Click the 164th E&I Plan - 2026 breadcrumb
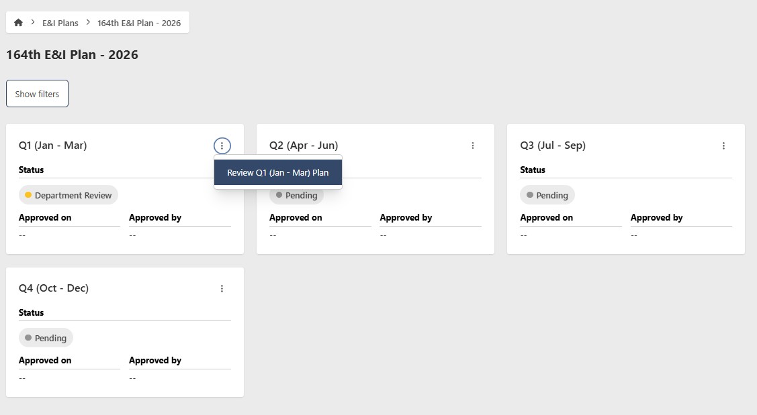 pyautogui.click(x=139, y=23)
